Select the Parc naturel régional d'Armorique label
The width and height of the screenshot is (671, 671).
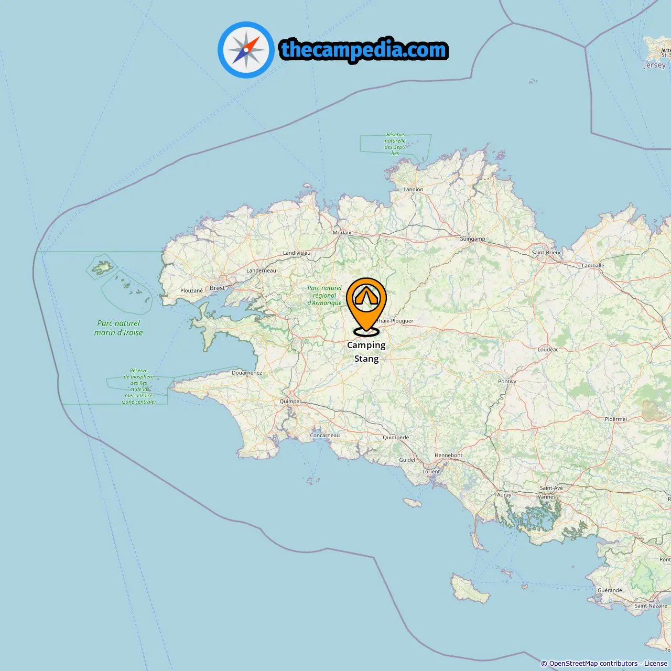tap(324, 296)
